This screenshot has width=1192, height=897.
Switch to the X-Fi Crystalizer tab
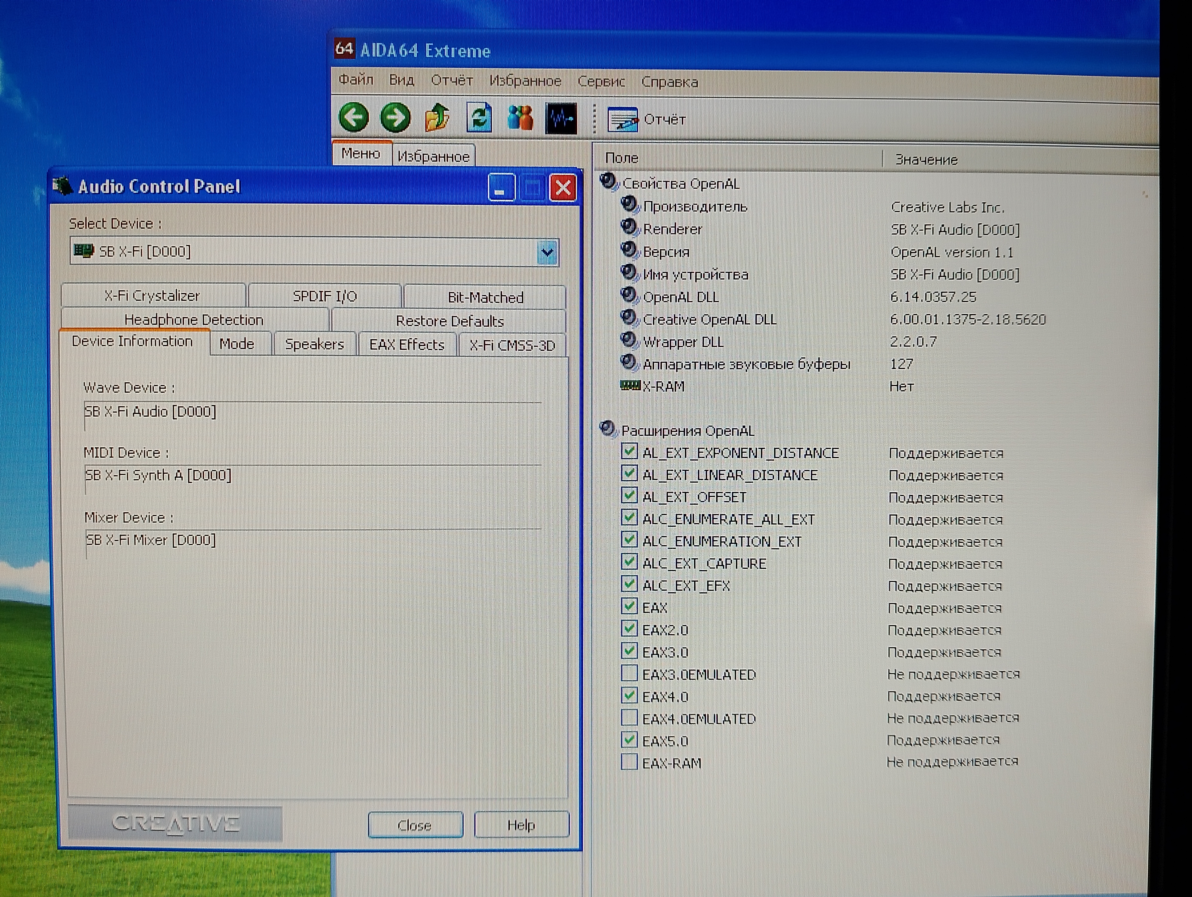153,295
